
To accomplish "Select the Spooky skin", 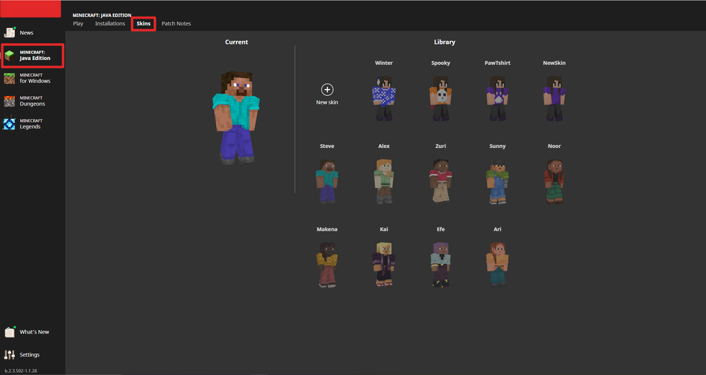I will coord(441,97).
